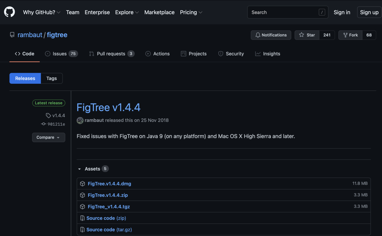This screenshot has height=236, width=382.
Task: Open the Issues tab
Action: tap(61, 54)
